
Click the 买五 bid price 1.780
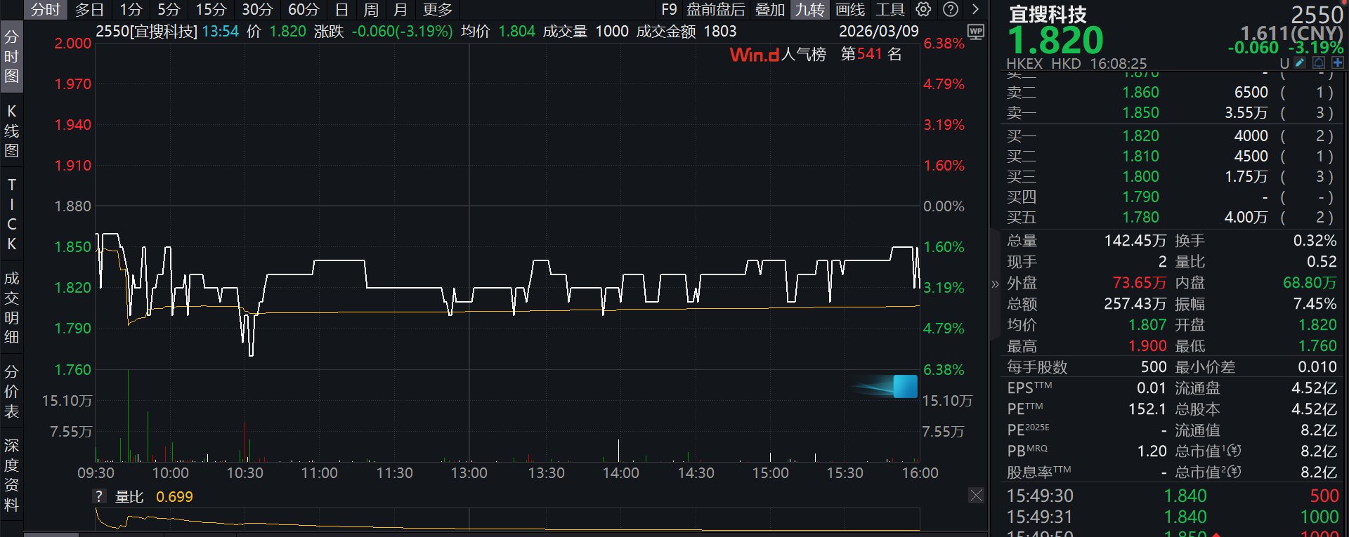tap(1140, 217)
